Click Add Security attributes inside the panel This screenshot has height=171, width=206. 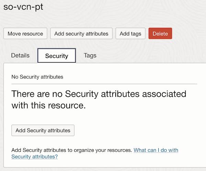43,130
